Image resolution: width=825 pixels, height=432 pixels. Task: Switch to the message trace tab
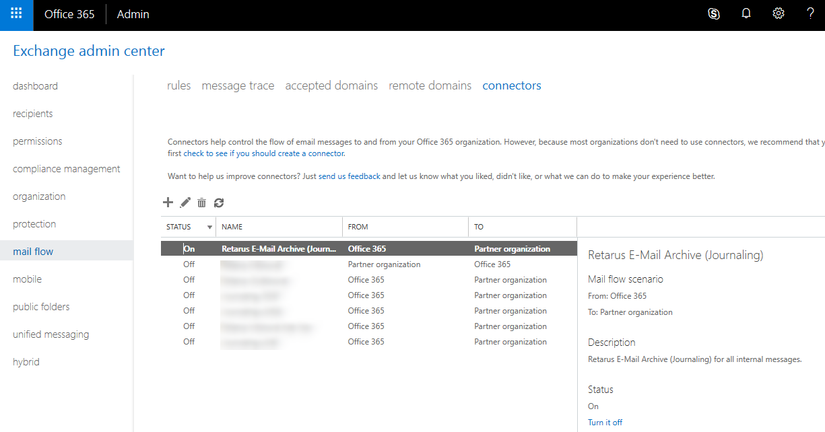(x=238, y=85)
